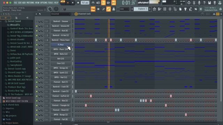Open graph editor in Channel rack header
This screenshot has width=223, height=125.
coord(214,14)
